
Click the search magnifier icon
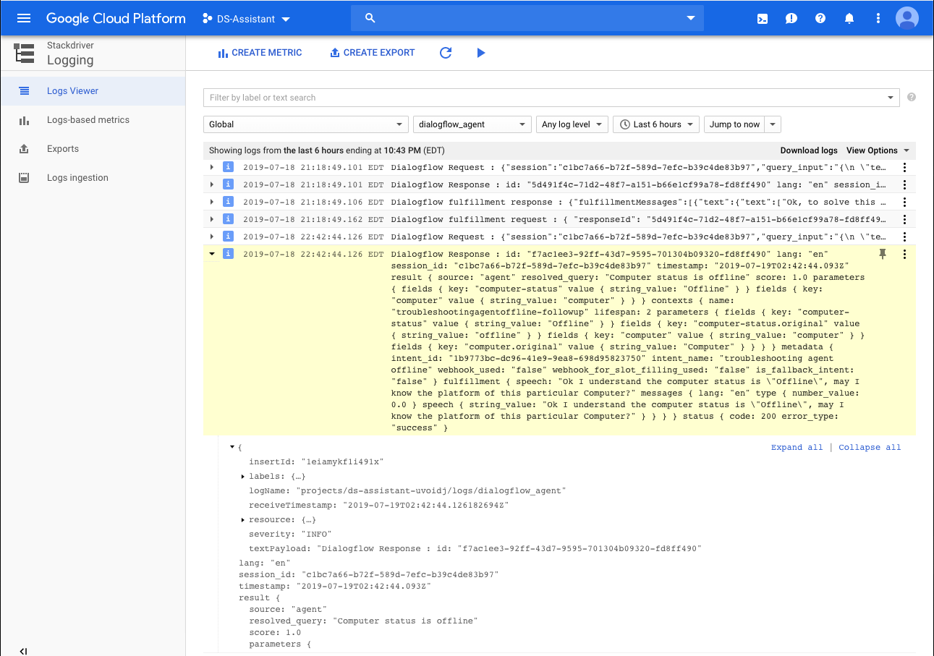coord(370,18)
